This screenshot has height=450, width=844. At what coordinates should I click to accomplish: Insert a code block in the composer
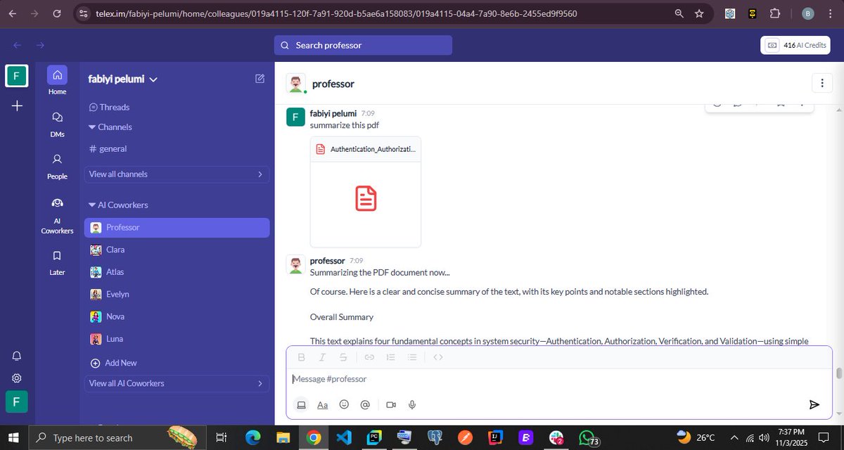pyautogui.click(x=438, y=356)
